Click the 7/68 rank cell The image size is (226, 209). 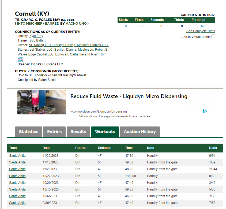(x=212, y=203)
